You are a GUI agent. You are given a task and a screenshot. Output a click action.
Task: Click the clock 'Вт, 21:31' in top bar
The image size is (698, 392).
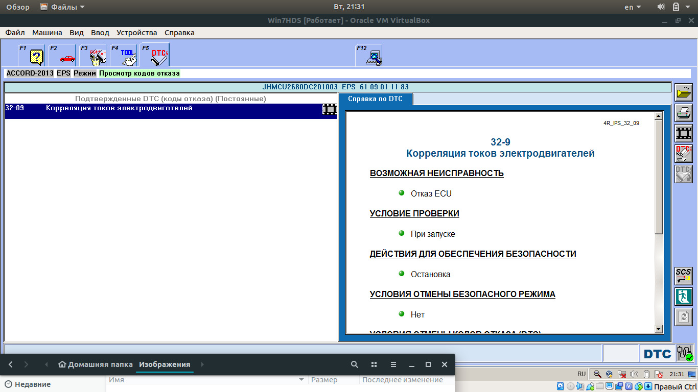349,7
